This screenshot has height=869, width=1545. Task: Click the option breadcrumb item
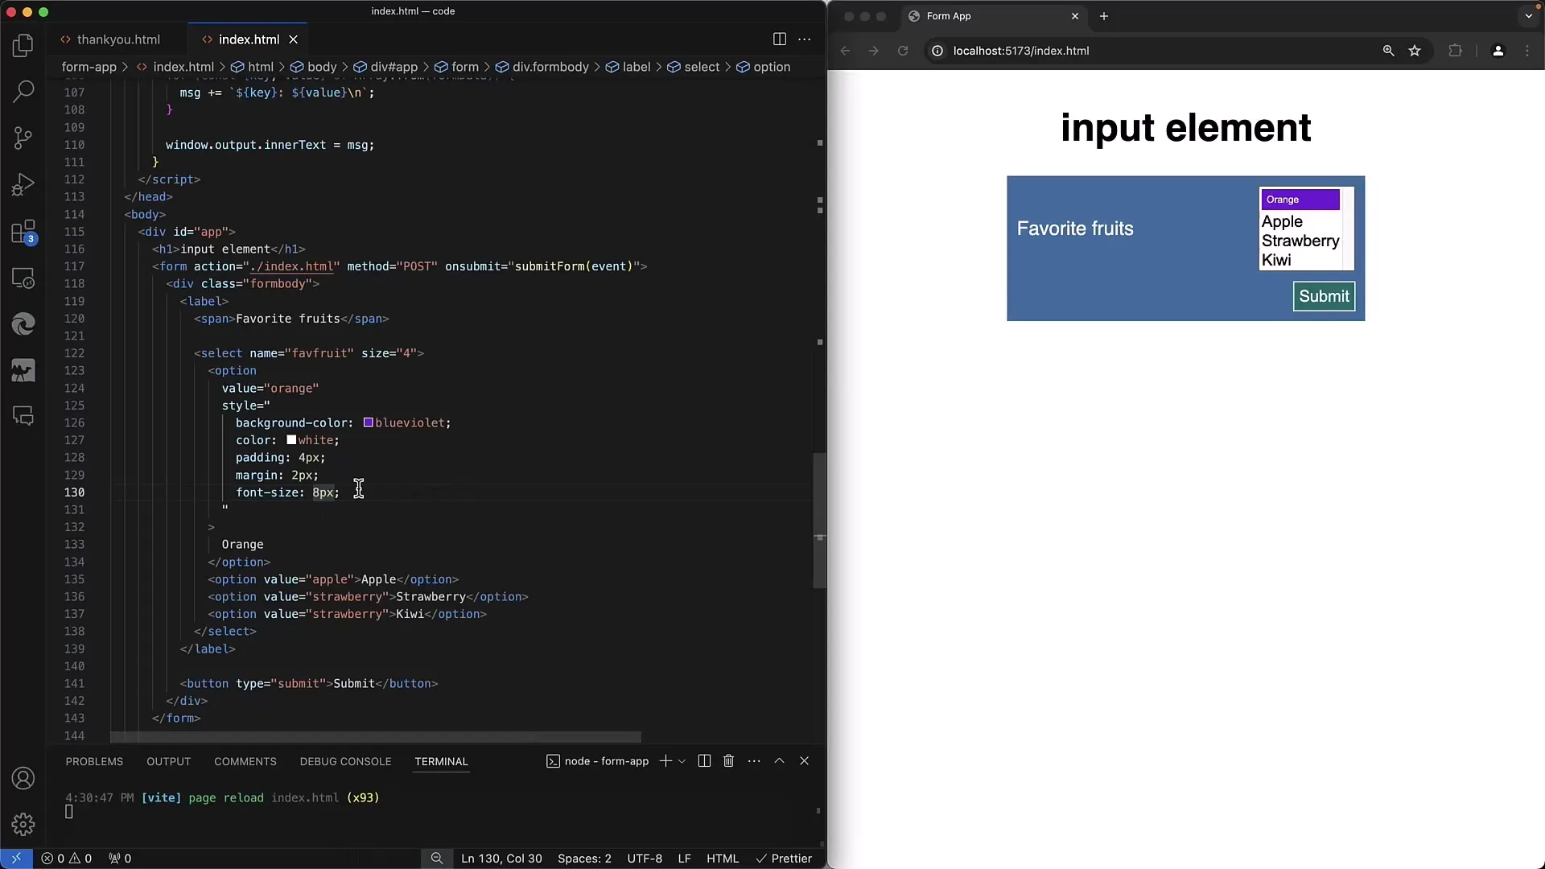(764, 67)
